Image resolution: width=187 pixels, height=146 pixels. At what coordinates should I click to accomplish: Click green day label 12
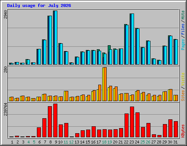click(x=71, y=142)
